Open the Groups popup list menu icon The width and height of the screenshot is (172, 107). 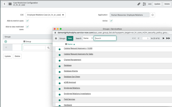(56, 38)
